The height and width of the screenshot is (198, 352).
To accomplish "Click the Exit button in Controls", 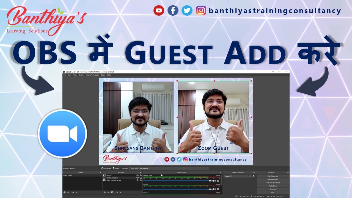I will click(x=273, y=193).
